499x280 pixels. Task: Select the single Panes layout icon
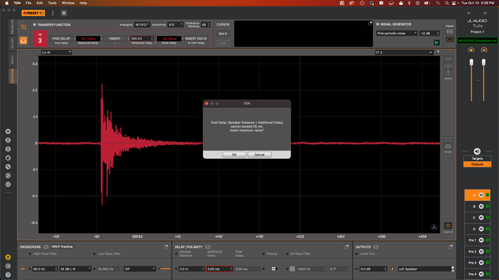point(450,39)
